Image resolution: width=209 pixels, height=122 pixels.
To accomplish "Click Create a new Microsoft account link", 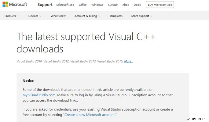I will pos(89,115).
